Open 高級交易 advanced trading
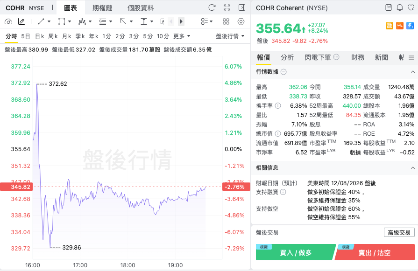 point(399,233)
